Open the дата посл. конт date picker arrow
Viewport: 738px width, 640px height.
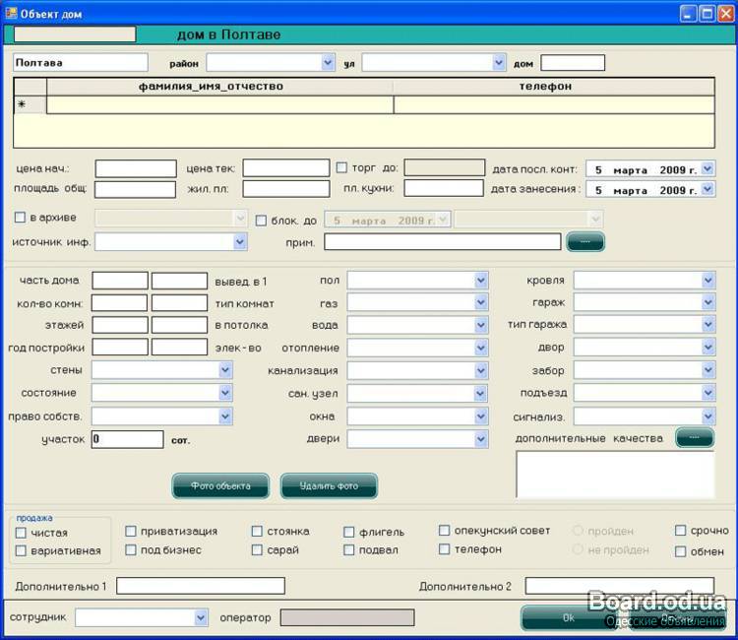click(x=707, y=169)
